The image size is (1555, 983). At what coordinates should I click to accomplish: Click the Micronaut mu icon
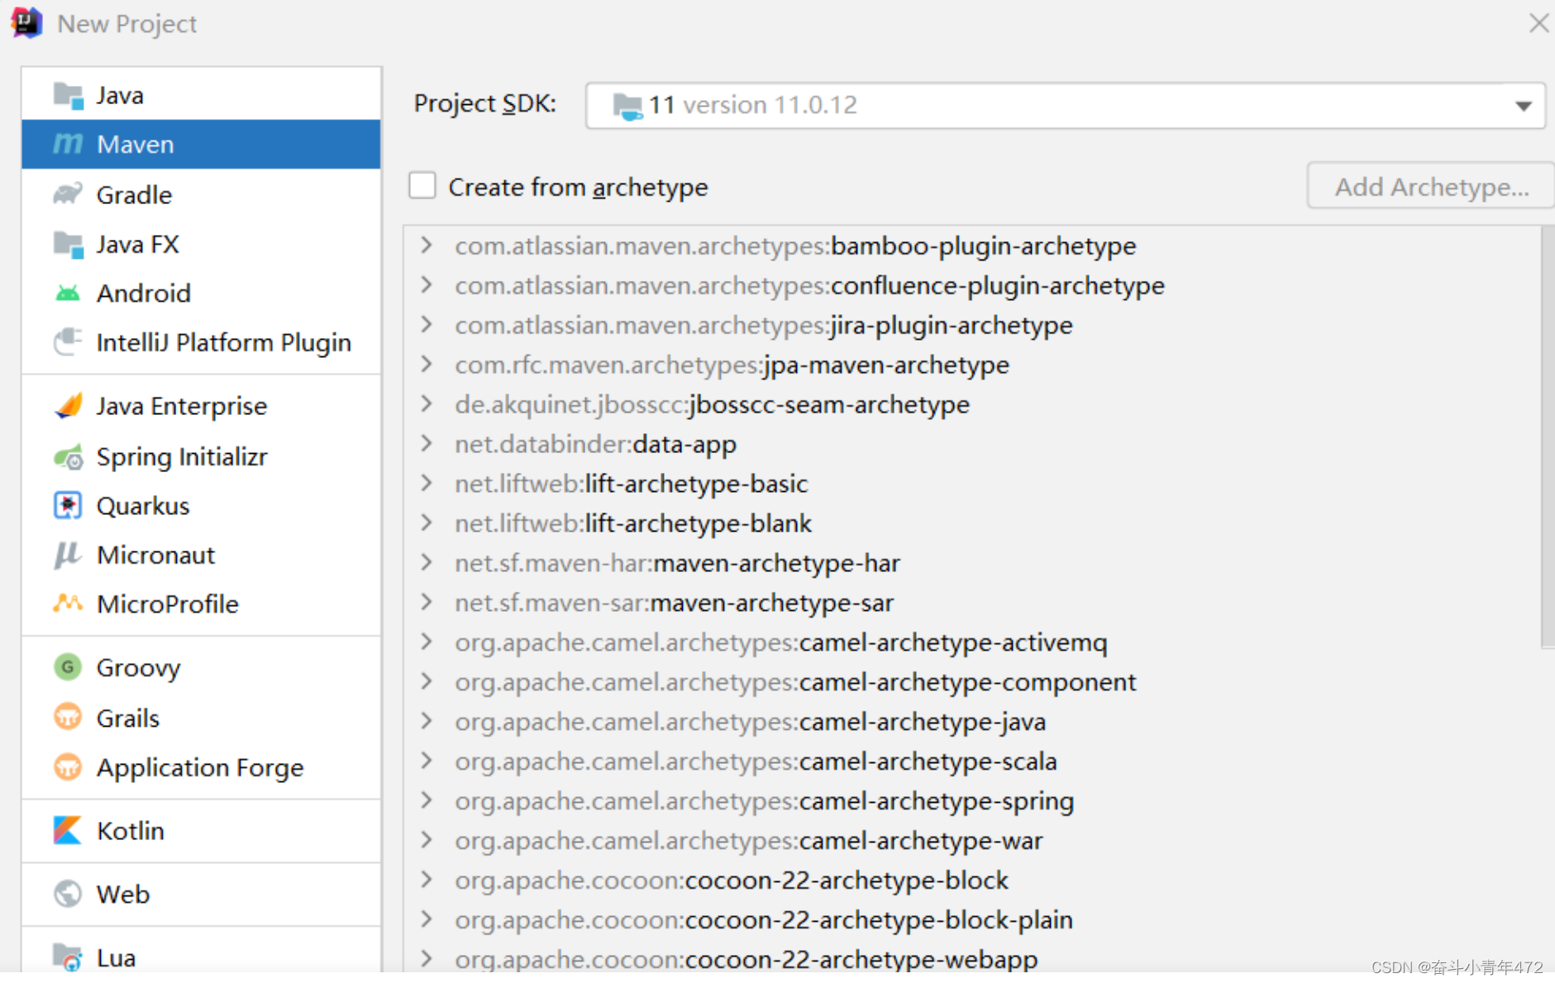tap(68, 555)
